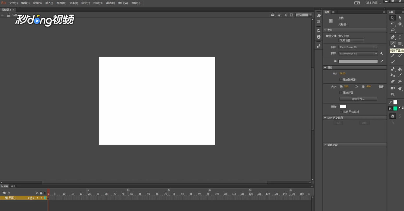Image resolution: width=404 pixels, height=211 pixels.
Task: Select the Lasso tool
Action: (393, 30)
